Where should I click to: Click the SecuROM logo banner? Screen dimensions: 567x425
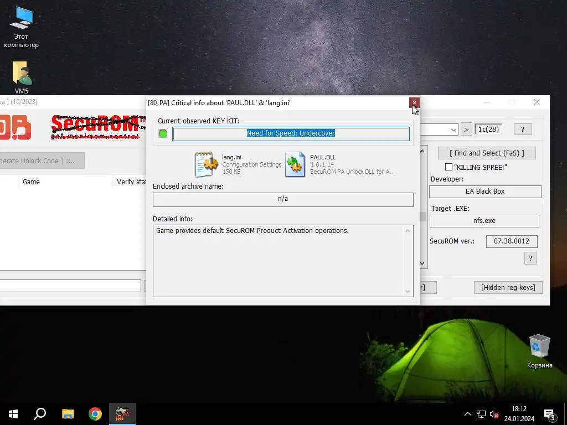(99, 127)
